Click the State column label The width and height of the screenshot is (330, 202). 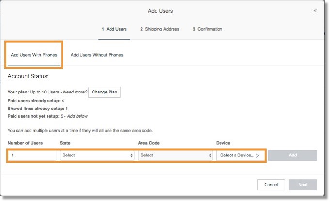coord(65,143)
